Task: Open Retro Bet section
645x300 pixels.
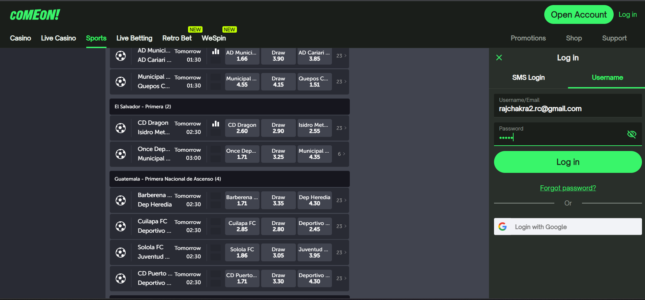Action: pos(177,38)
